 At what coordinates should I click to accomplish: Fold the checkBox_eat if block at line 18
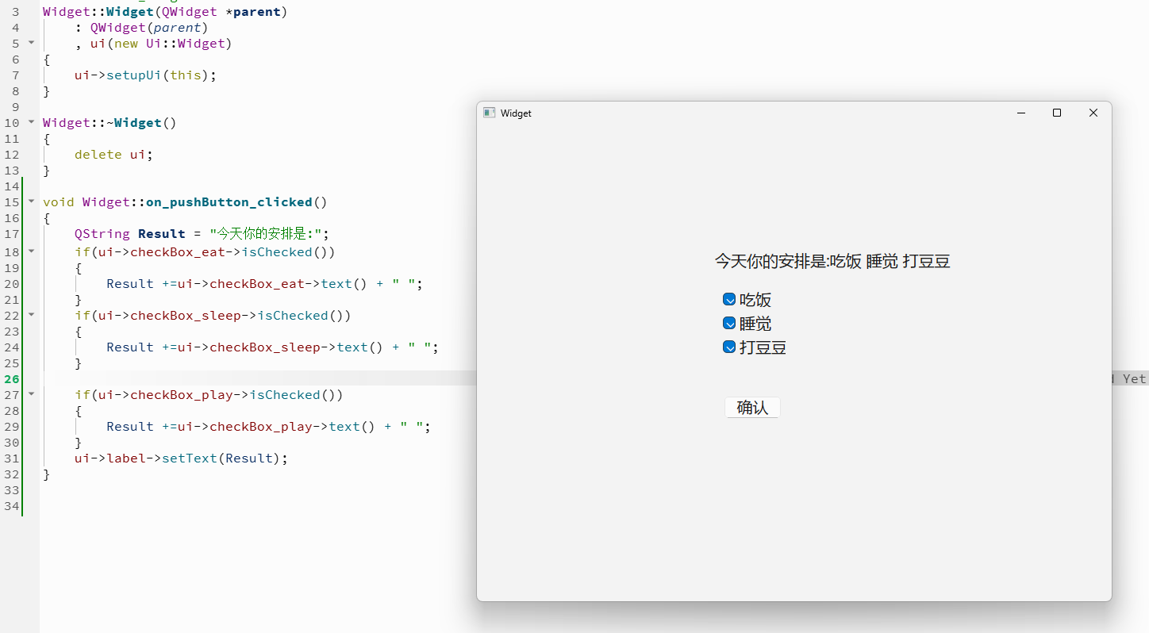pyautogui.click(x=31, y=251)
